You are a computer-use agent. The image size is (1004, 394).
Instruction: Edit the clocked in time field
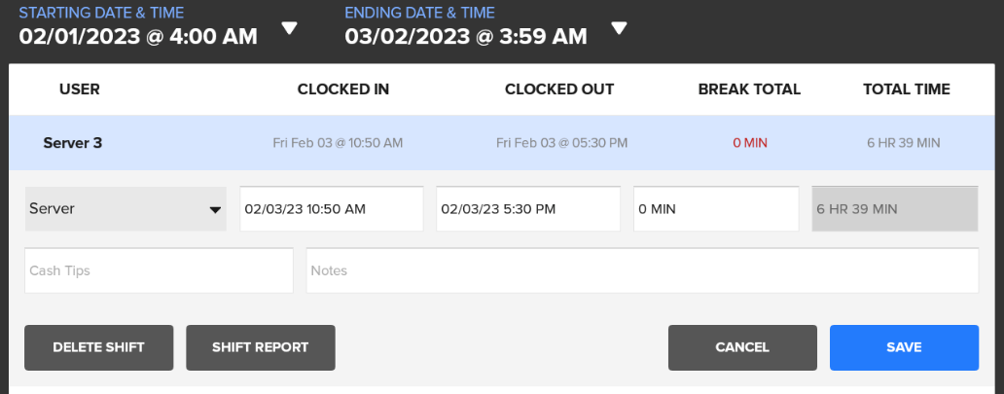(x=331, y=209)
